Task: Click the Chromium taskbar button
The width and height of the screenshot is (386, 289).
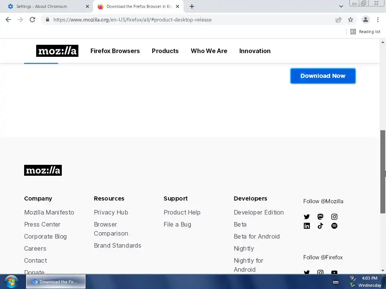Action: click(x=56, y=281)
